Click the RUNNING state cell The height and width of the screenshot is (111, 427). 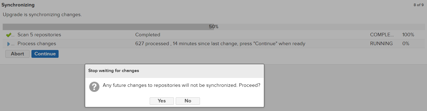point(381,44)
